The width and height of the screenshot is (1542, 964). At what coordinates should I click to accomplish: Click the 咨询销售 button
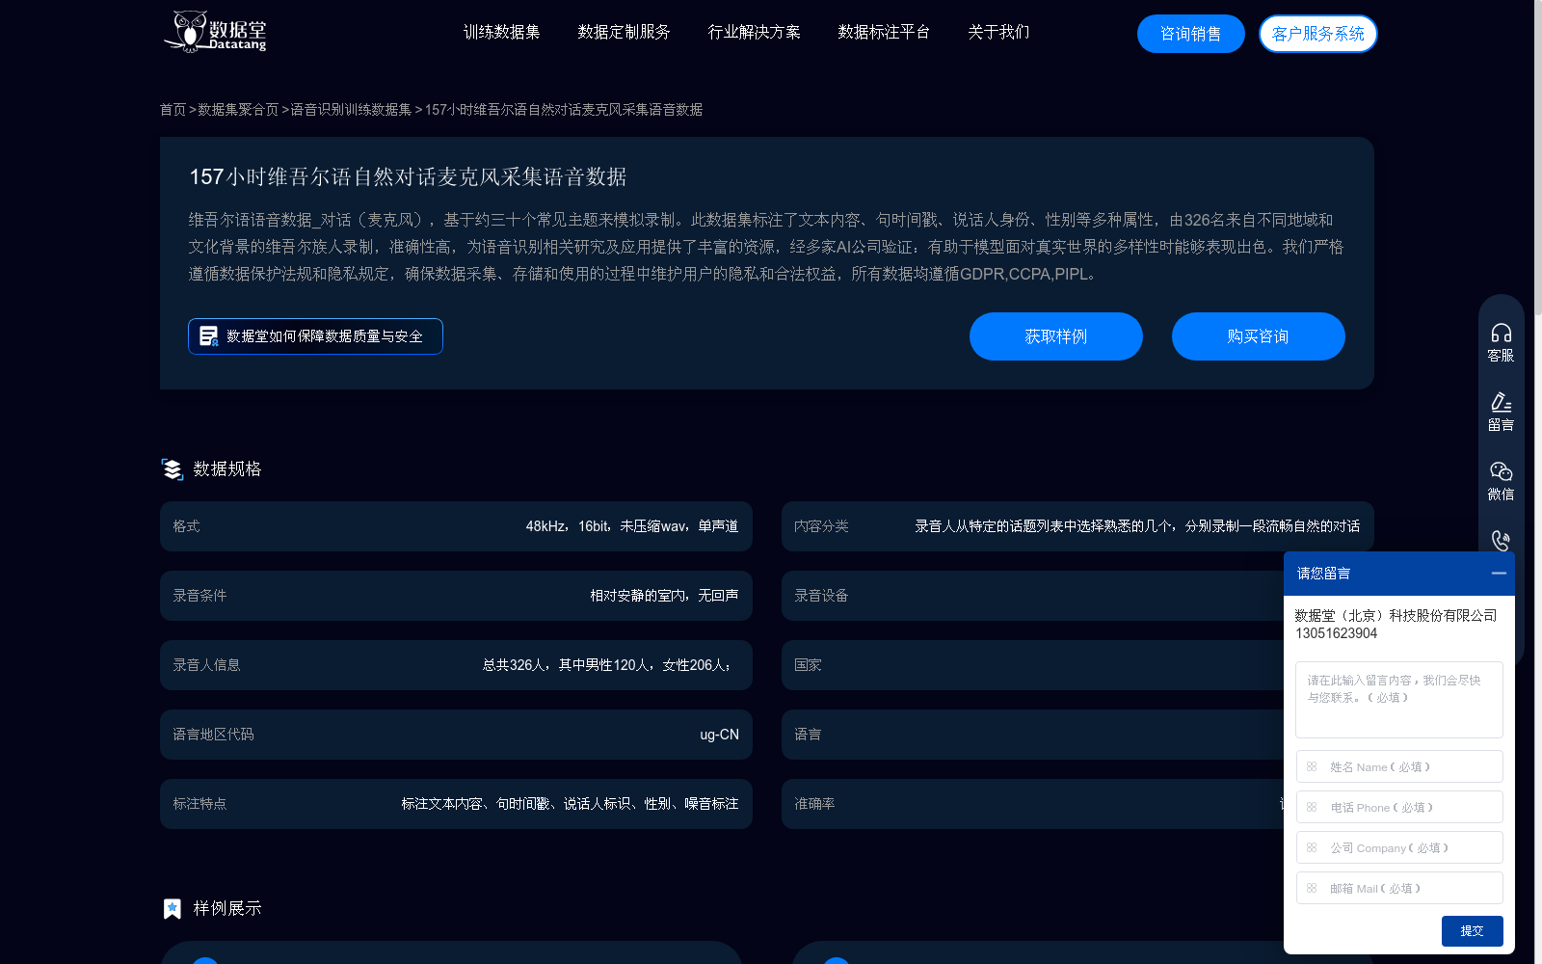pyautogui.click(x=1191, y=34)
